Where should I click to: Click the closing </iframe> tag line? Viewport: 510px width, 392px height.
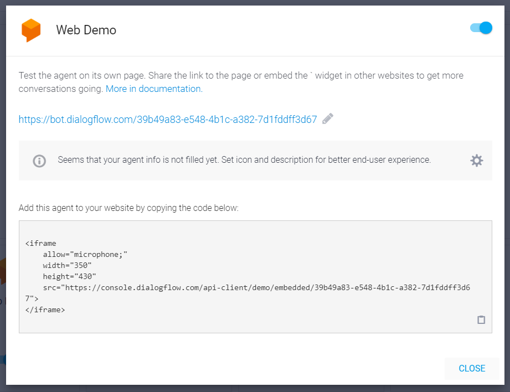coord(45,310)
